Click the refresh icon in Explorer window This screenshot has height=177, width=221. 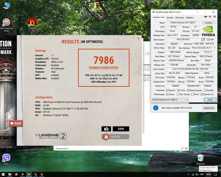tap(148, 54)
